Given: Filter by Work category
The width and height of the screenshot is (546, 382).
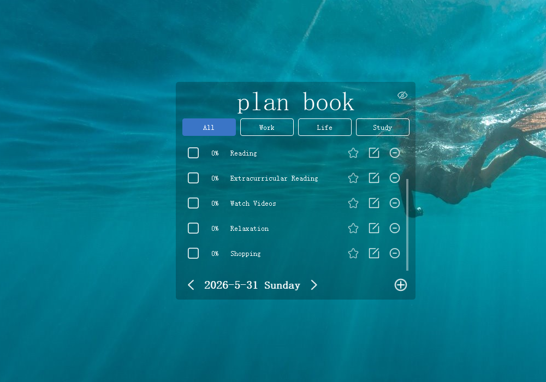Looking at the screenshot, I should point(267,127).
